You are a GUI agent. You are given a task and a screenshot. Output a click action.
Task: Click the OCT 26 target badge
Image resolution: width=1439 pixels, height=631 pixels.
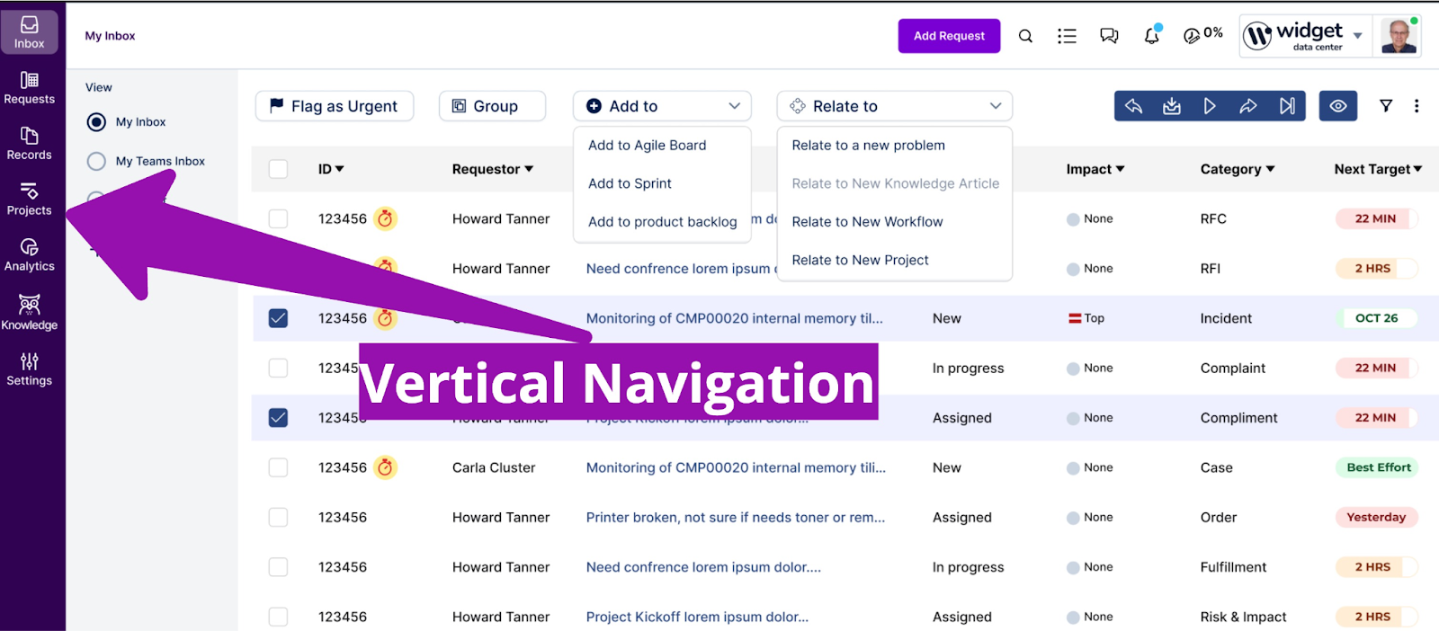1376,318
